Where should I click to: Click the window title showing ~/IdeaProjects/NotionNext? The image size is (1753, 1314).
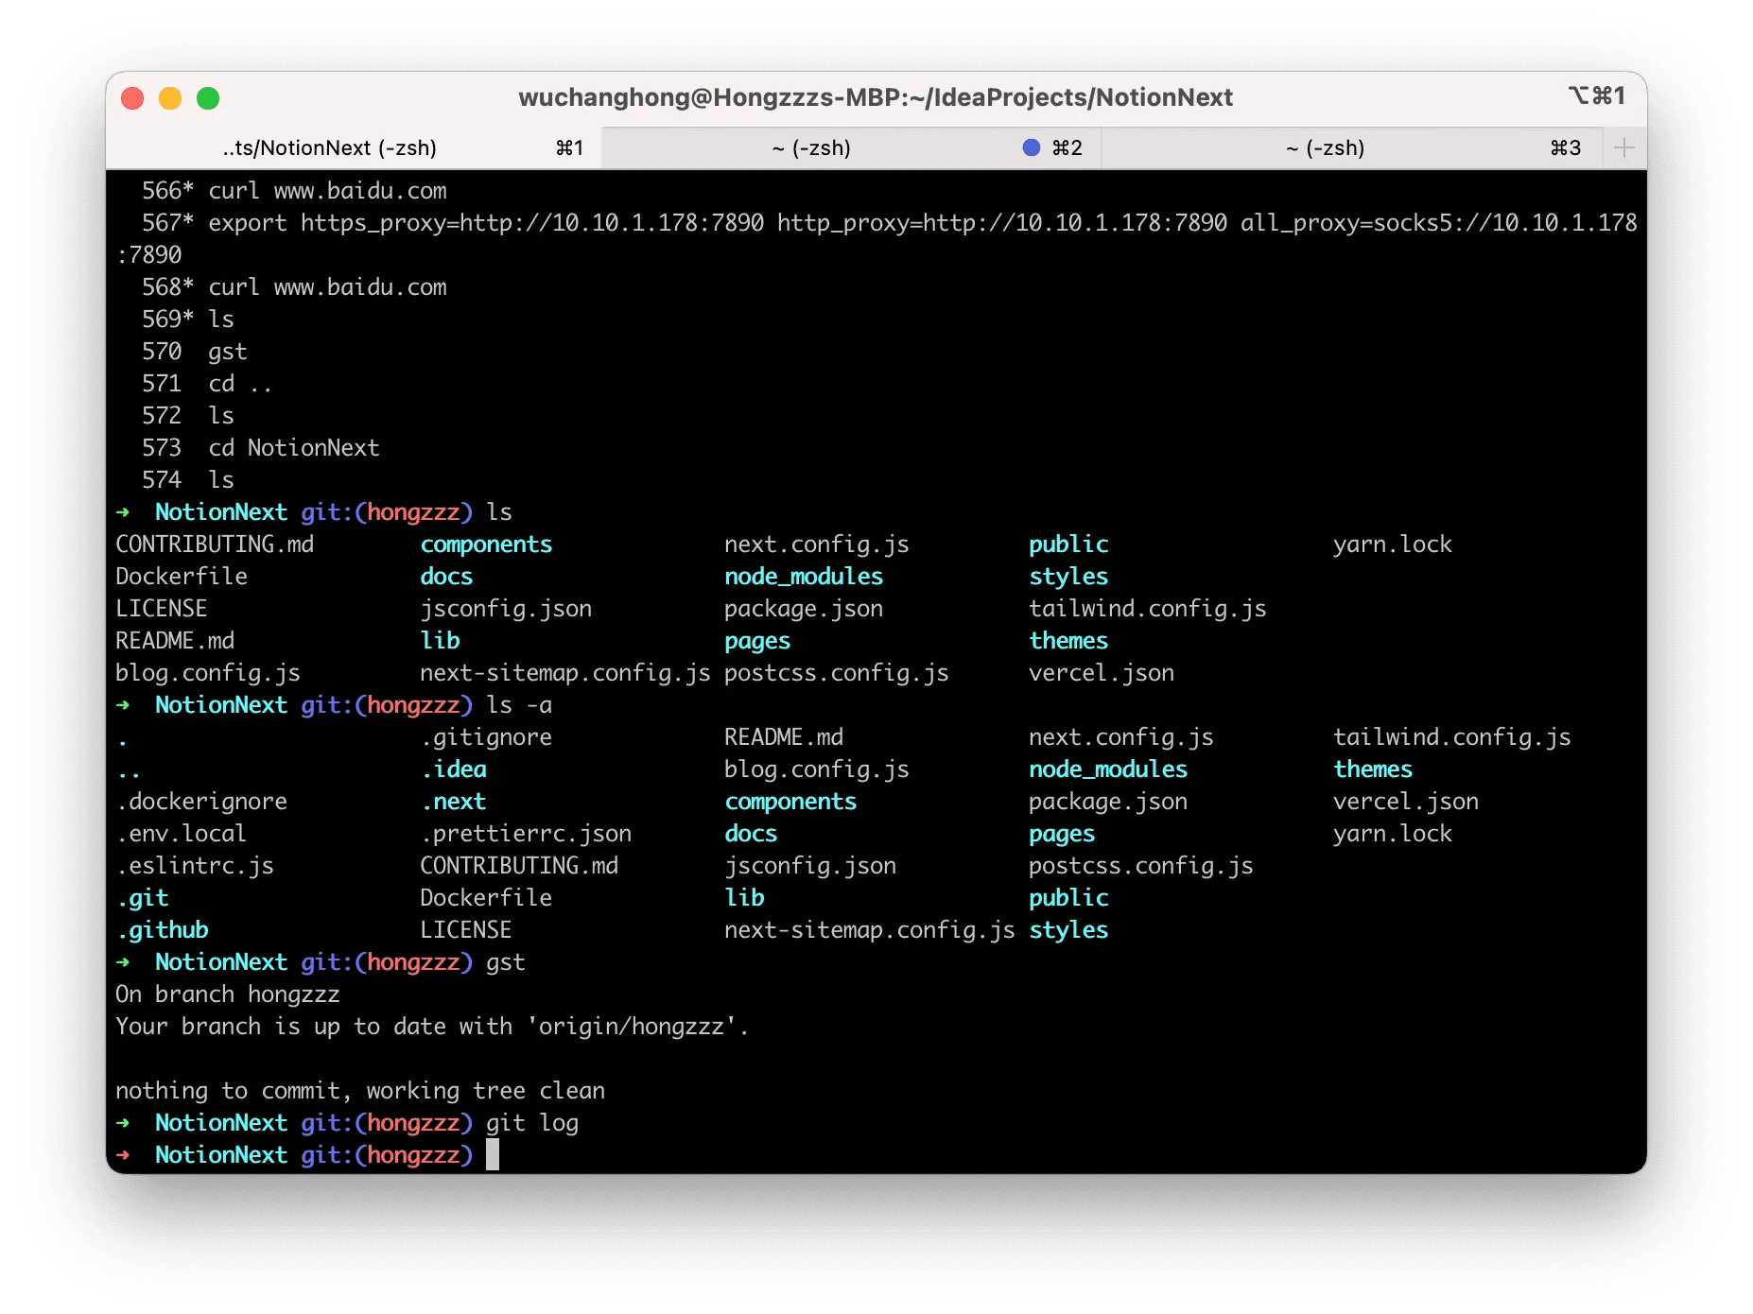point(875,97)
